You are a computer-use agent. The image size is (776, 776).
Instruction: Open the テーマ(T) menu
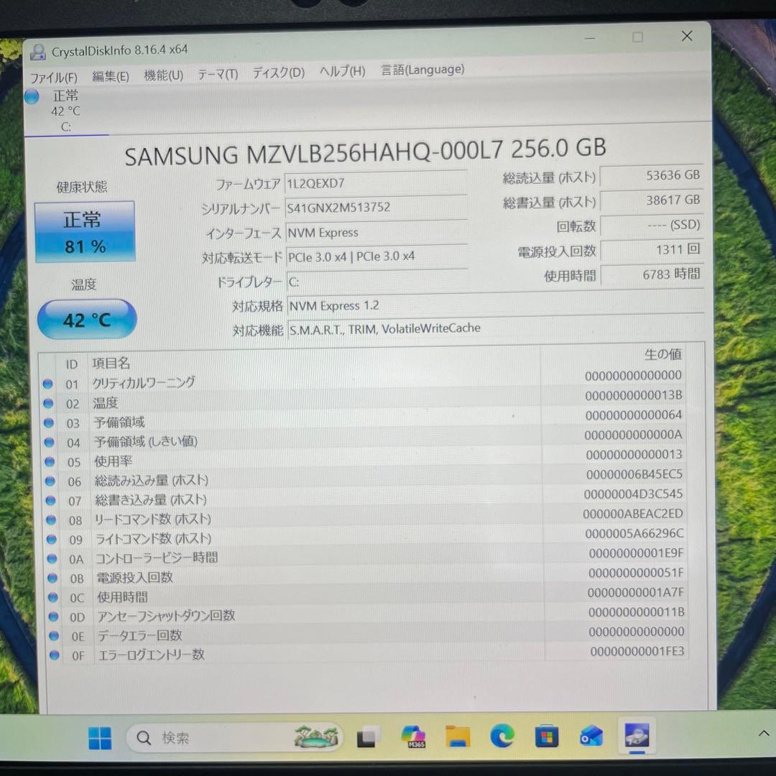coord(218,74)
